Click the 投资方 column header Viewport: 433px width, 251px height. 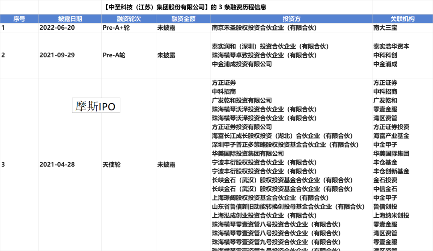coord(291,19)
